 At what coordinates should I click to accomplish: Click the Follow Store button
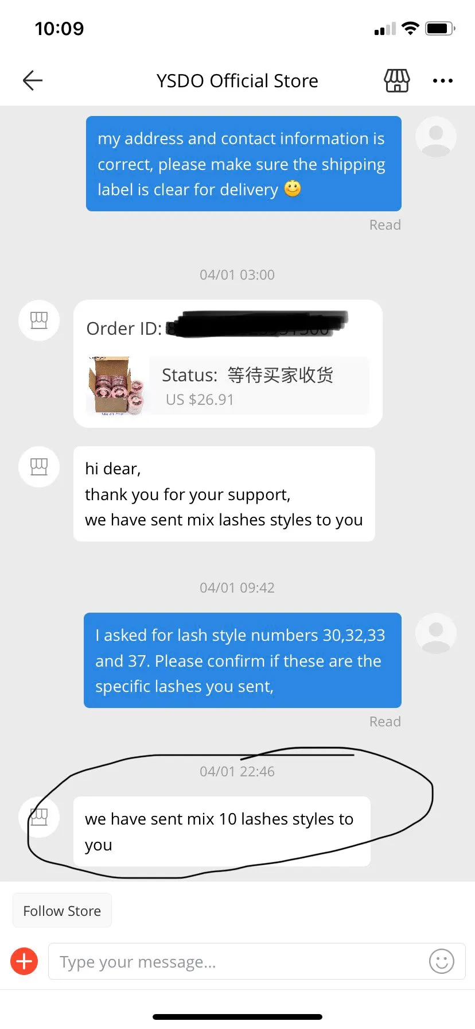[x=62, y=911]
